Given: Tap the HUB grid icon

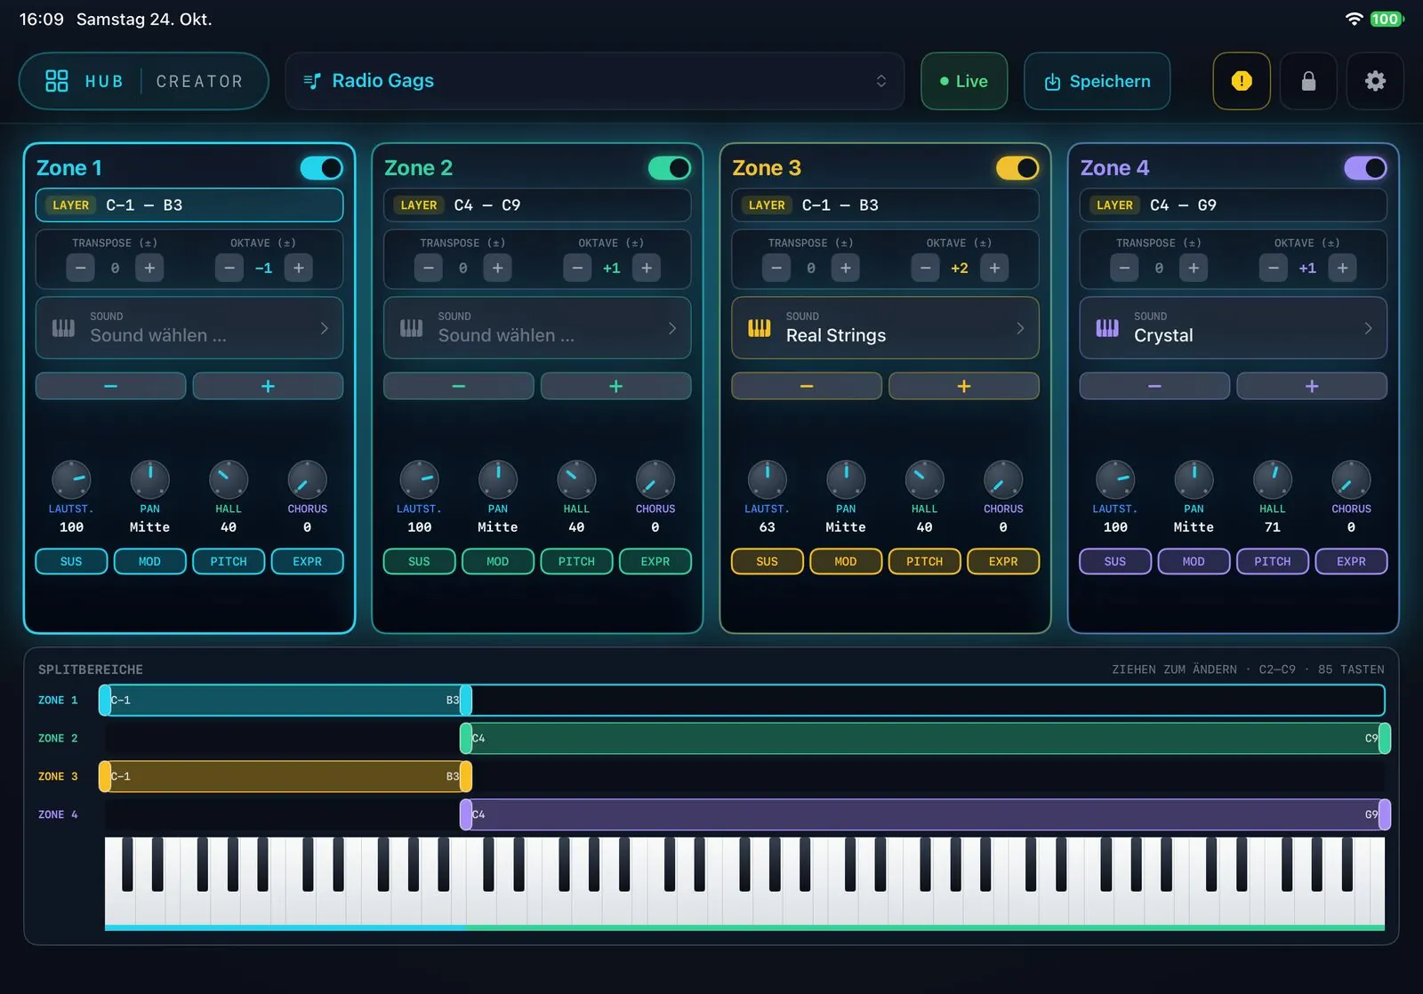Looking at the screenshot, I should (57, 81).
